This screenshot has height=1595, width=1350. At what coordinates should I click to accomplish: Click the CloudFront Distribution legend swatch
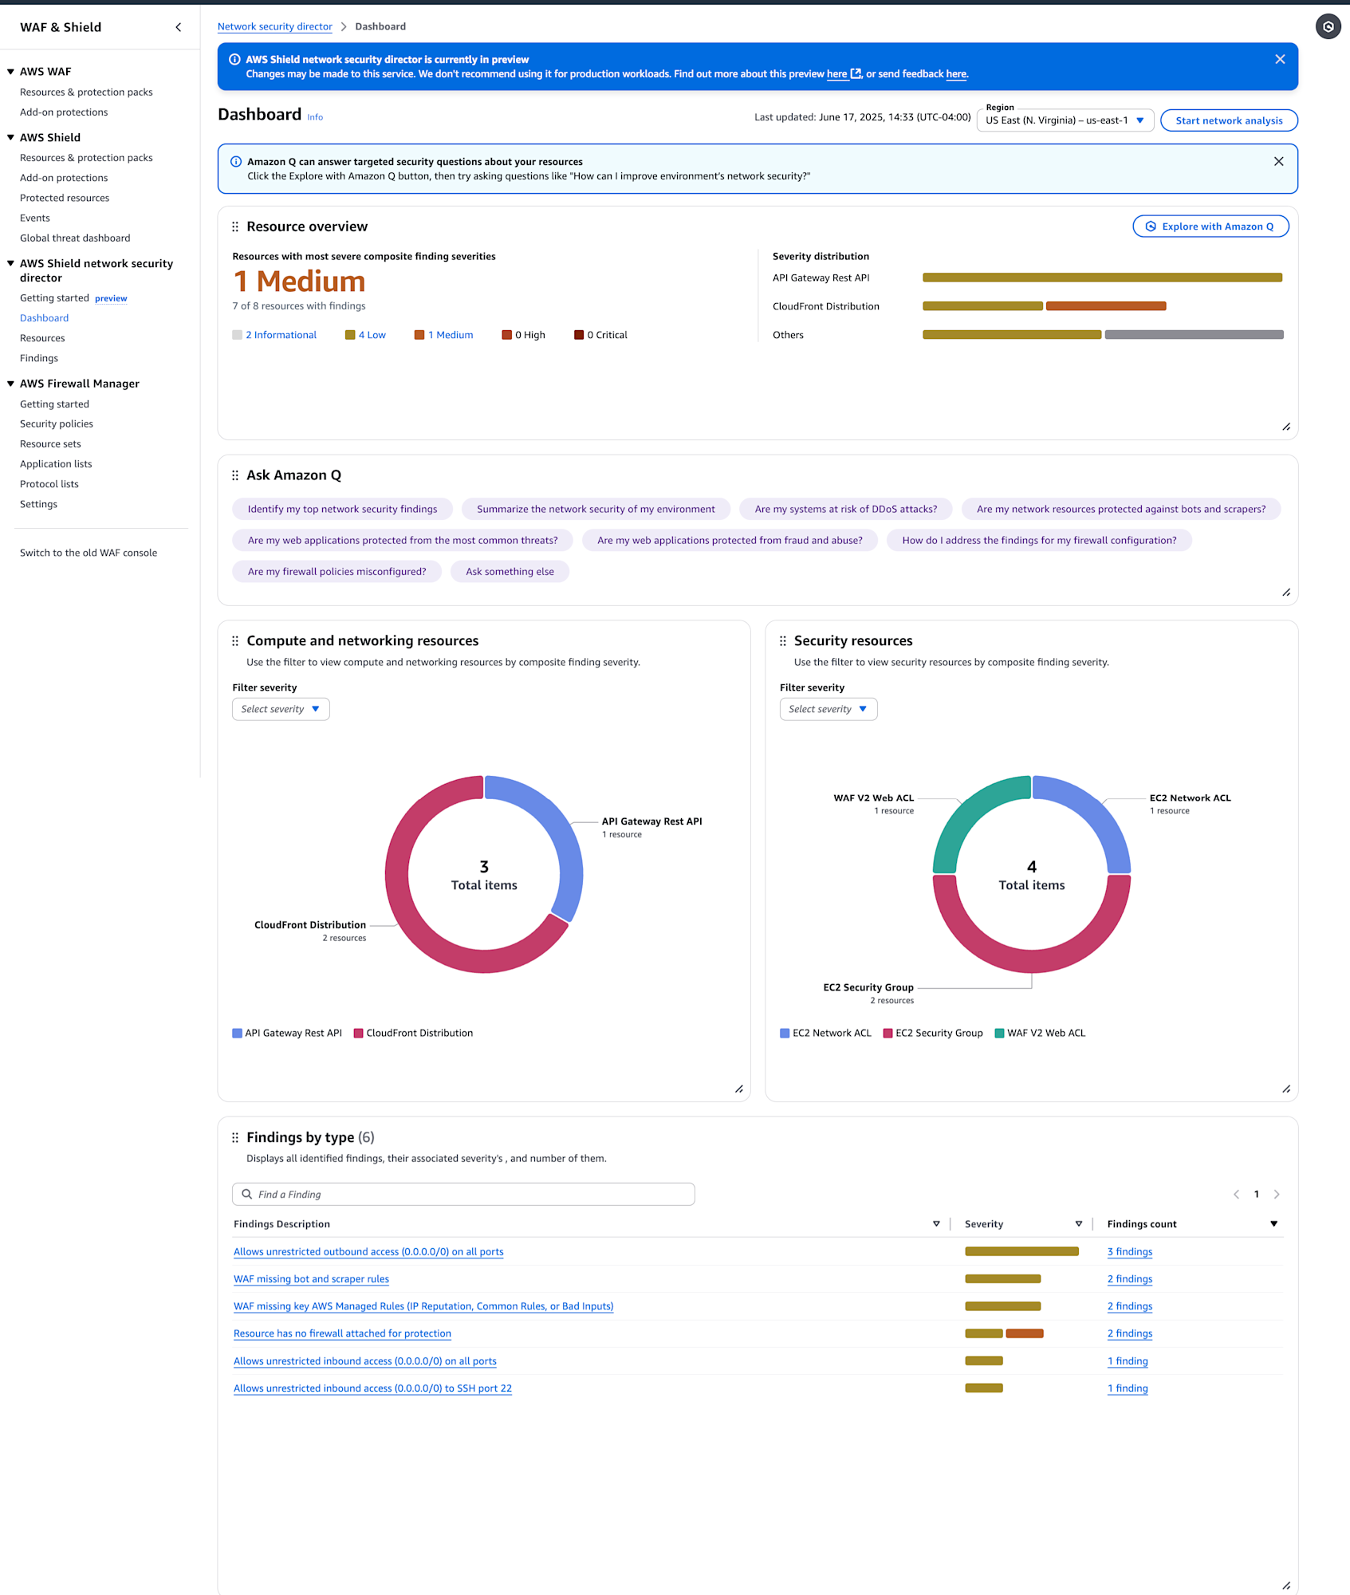(359, 1033)
